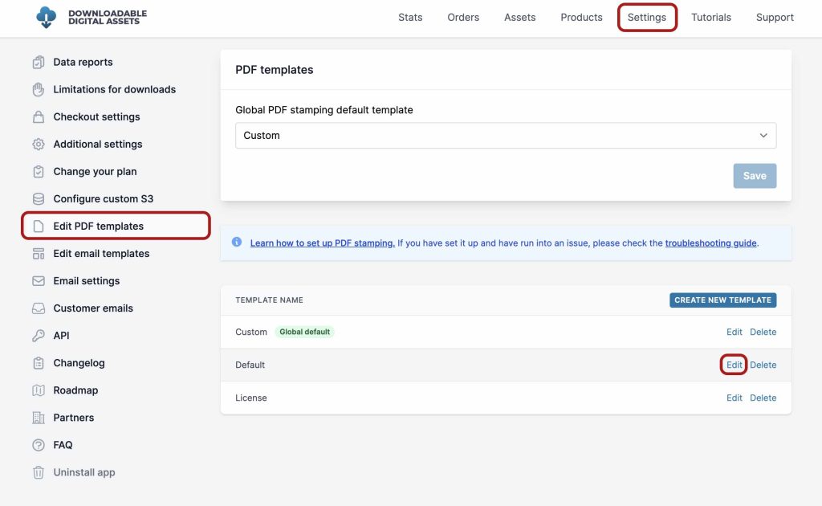Switch to the Orders tab
Image resolution: width=822 pixels, height=506 pixels.
tap(463, 18)
